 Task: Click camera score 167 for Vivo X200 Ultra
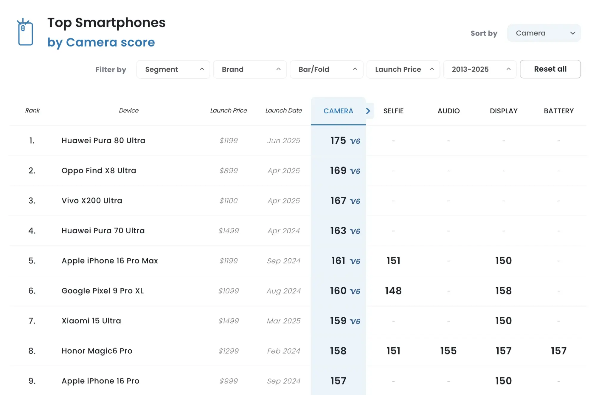[338, 201]
